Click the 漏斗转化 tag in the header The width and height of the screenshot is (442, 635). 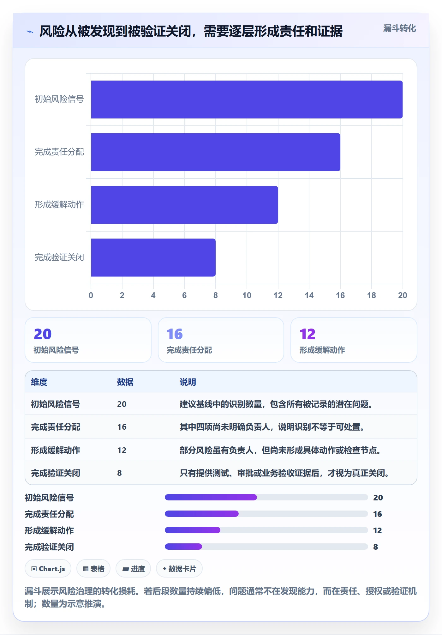tap(399, 28)
